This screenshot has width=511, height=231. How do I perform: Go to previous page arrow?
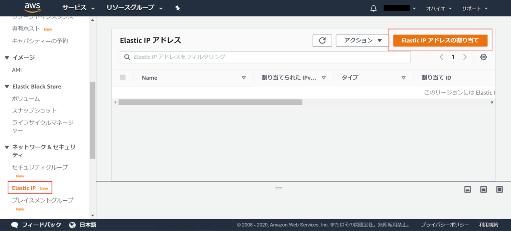tap(442, 57)
